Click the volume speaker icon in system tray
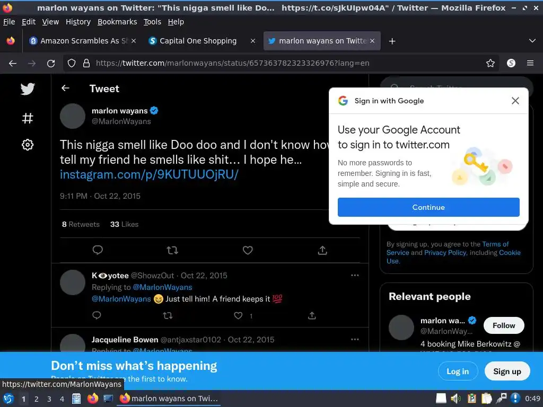Image resolution: width=543 pixels, height=407 pixels. (456, 399)
